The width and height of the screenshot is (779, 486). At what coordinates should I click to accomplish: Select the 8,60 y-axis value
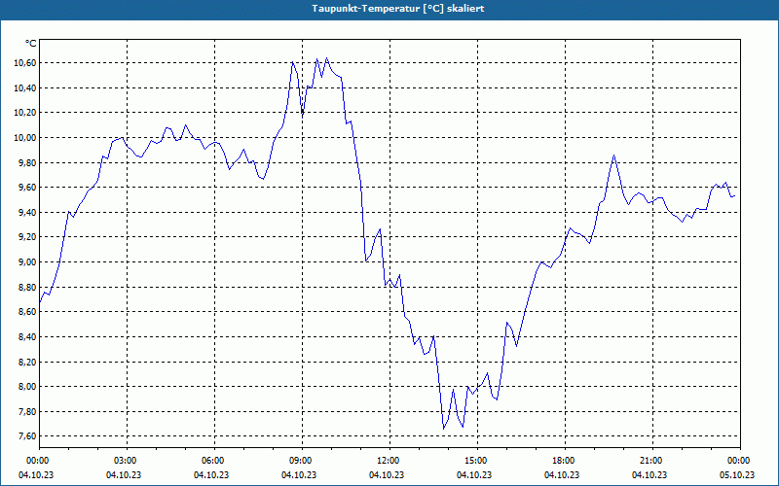tap(27, 312)
